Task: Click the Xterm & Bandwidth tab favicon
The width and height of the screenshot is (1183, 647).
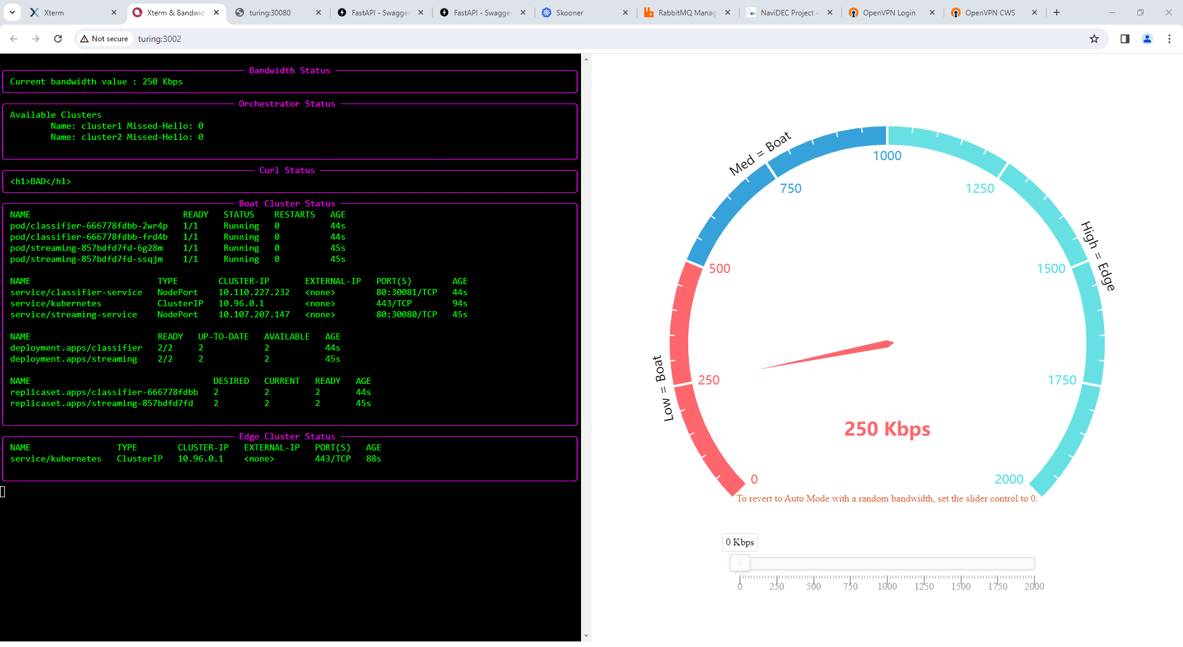Action: tap(137, 12)
